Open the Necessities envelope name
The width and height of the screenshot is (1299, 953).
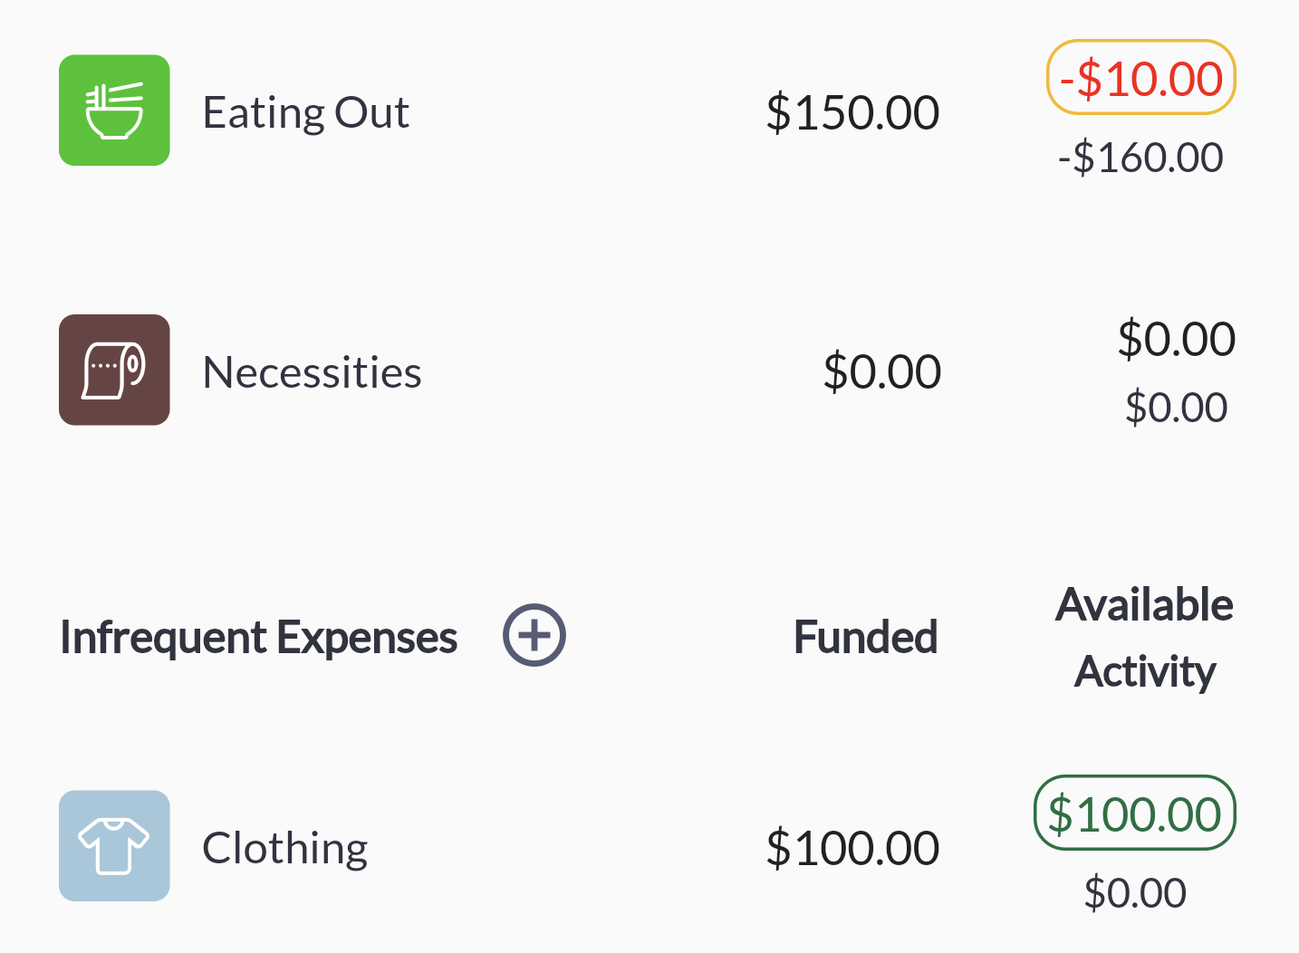pos(313,372)
